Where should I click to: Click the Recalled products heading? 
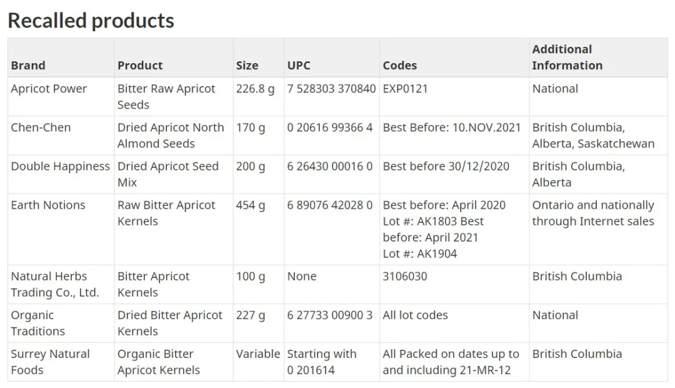91,21
